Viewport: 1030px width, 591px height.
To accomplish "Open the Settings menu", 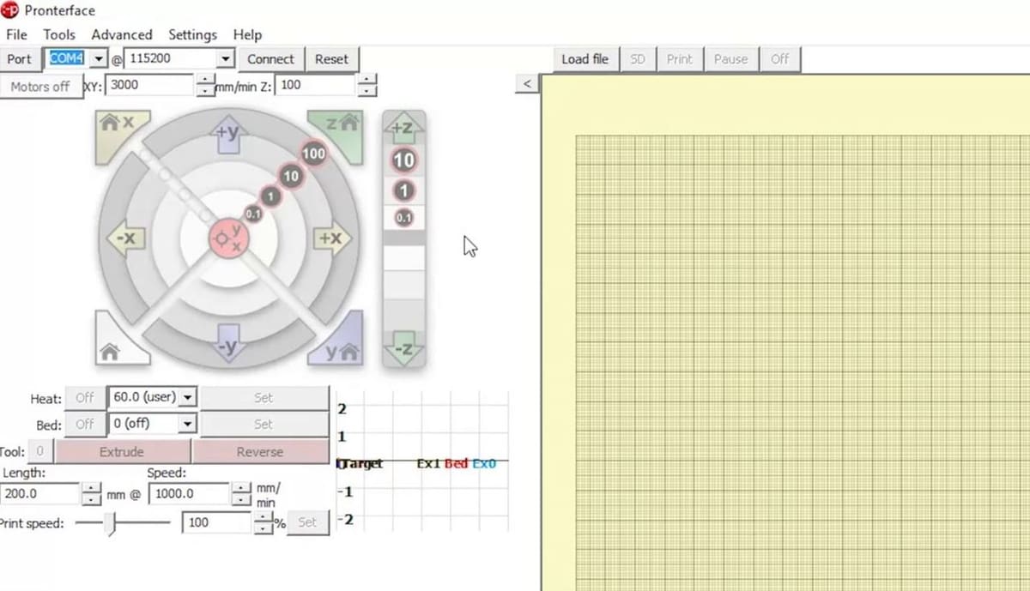I will point(192,34).
